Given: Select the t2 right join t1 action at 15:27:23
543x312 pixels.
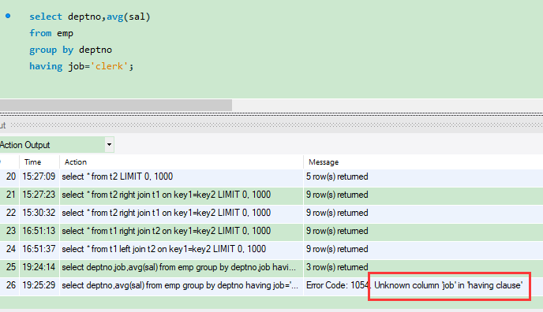Looking at the screenshot, I should 166,195.
